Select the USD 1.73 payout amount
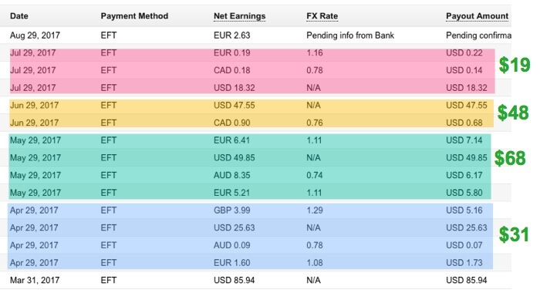 pos(464,263)
